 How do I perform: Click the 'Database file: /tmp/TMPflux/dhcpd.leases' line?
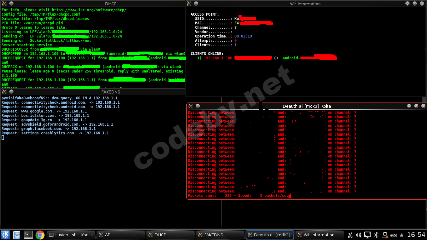(45, 19)
